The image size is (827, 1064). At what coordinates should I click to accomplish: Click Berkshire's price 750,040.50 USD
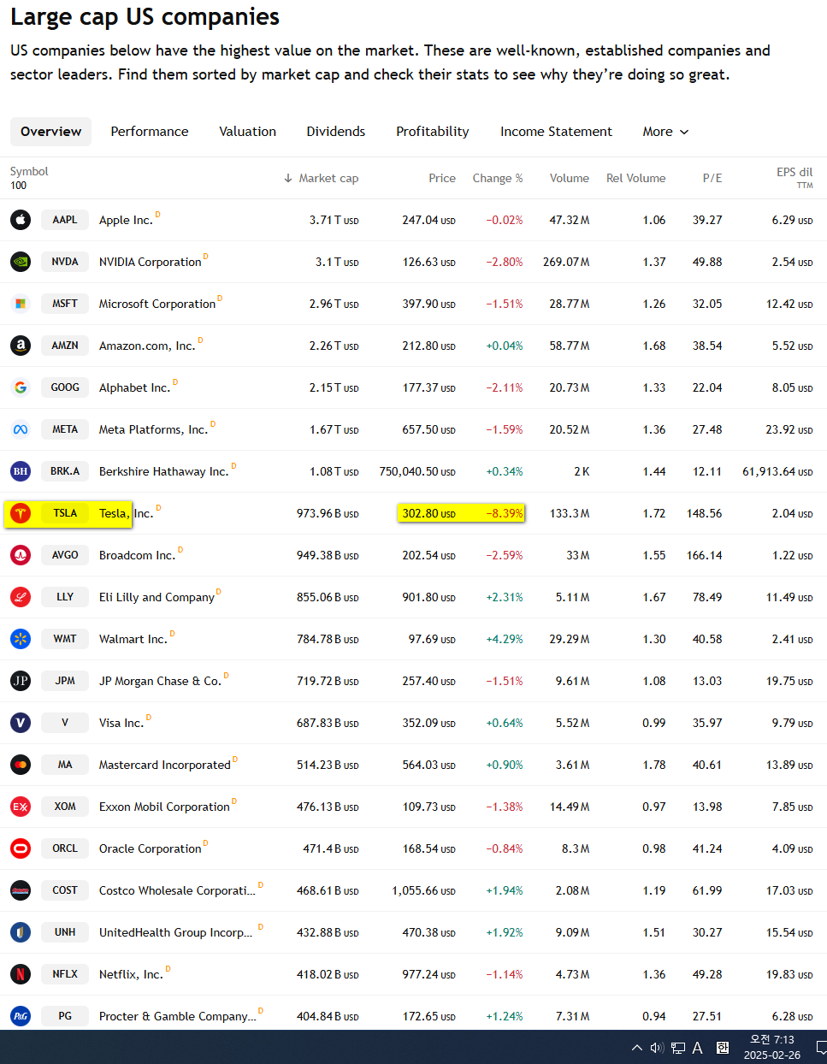pyautogui.click(x=417, y=471)
